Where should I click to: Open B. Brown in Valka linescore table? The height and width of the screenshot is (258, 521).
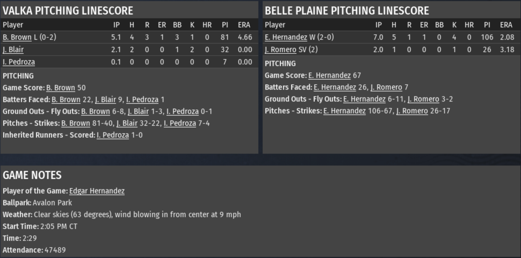click(x=17, y=37)
